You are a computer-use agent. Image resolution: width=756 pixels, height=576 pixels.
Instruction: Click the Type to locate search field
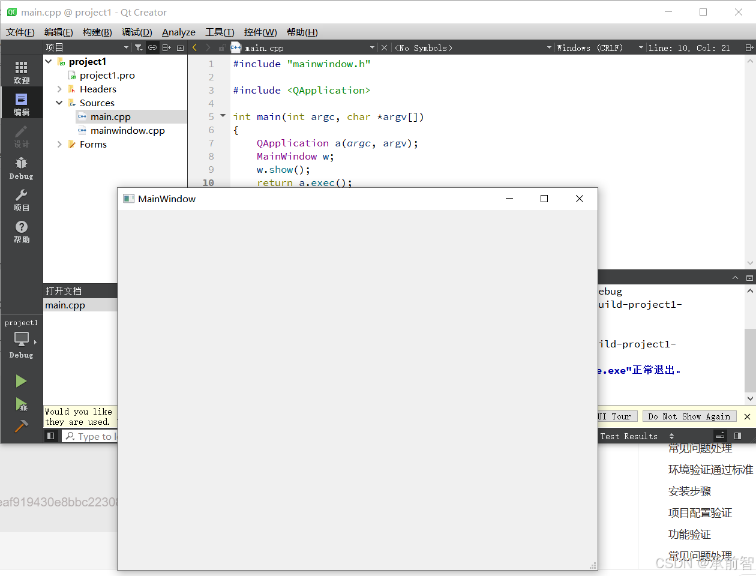[x=90, y=436]
